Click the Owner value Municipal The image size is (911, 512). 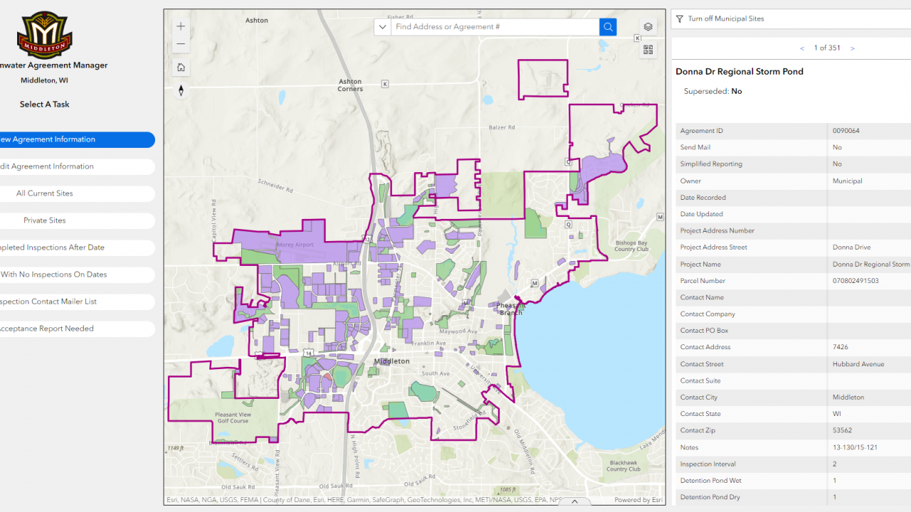848,181
